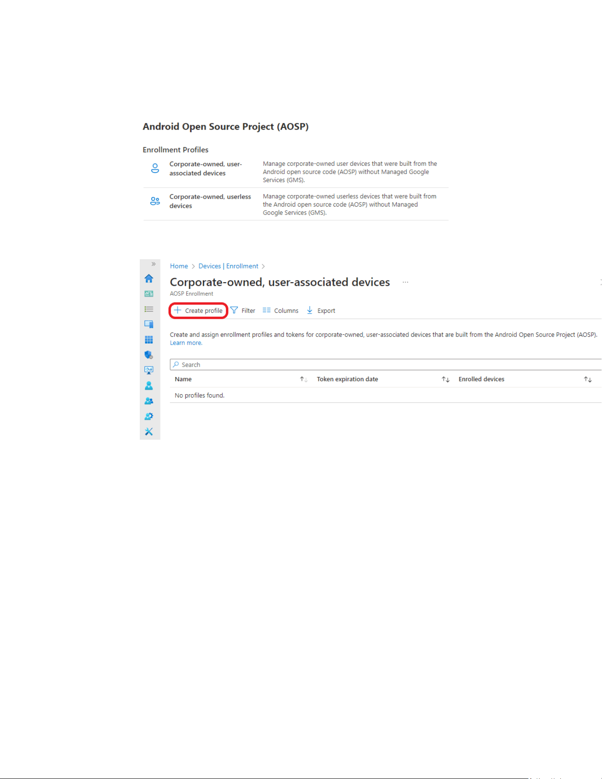Open the Home icon in the sidebar
This screenshot has height=779, width=602.
point(149,278)
